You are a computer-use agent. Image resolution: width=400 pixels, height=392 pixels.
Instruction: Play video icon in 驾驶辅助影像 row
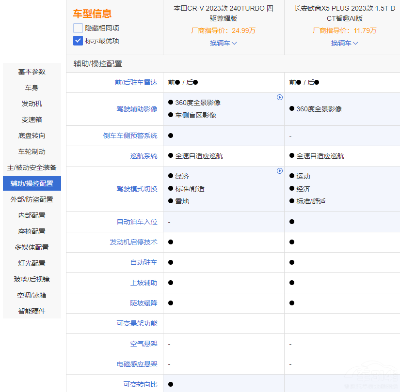(x=280, y=97)
